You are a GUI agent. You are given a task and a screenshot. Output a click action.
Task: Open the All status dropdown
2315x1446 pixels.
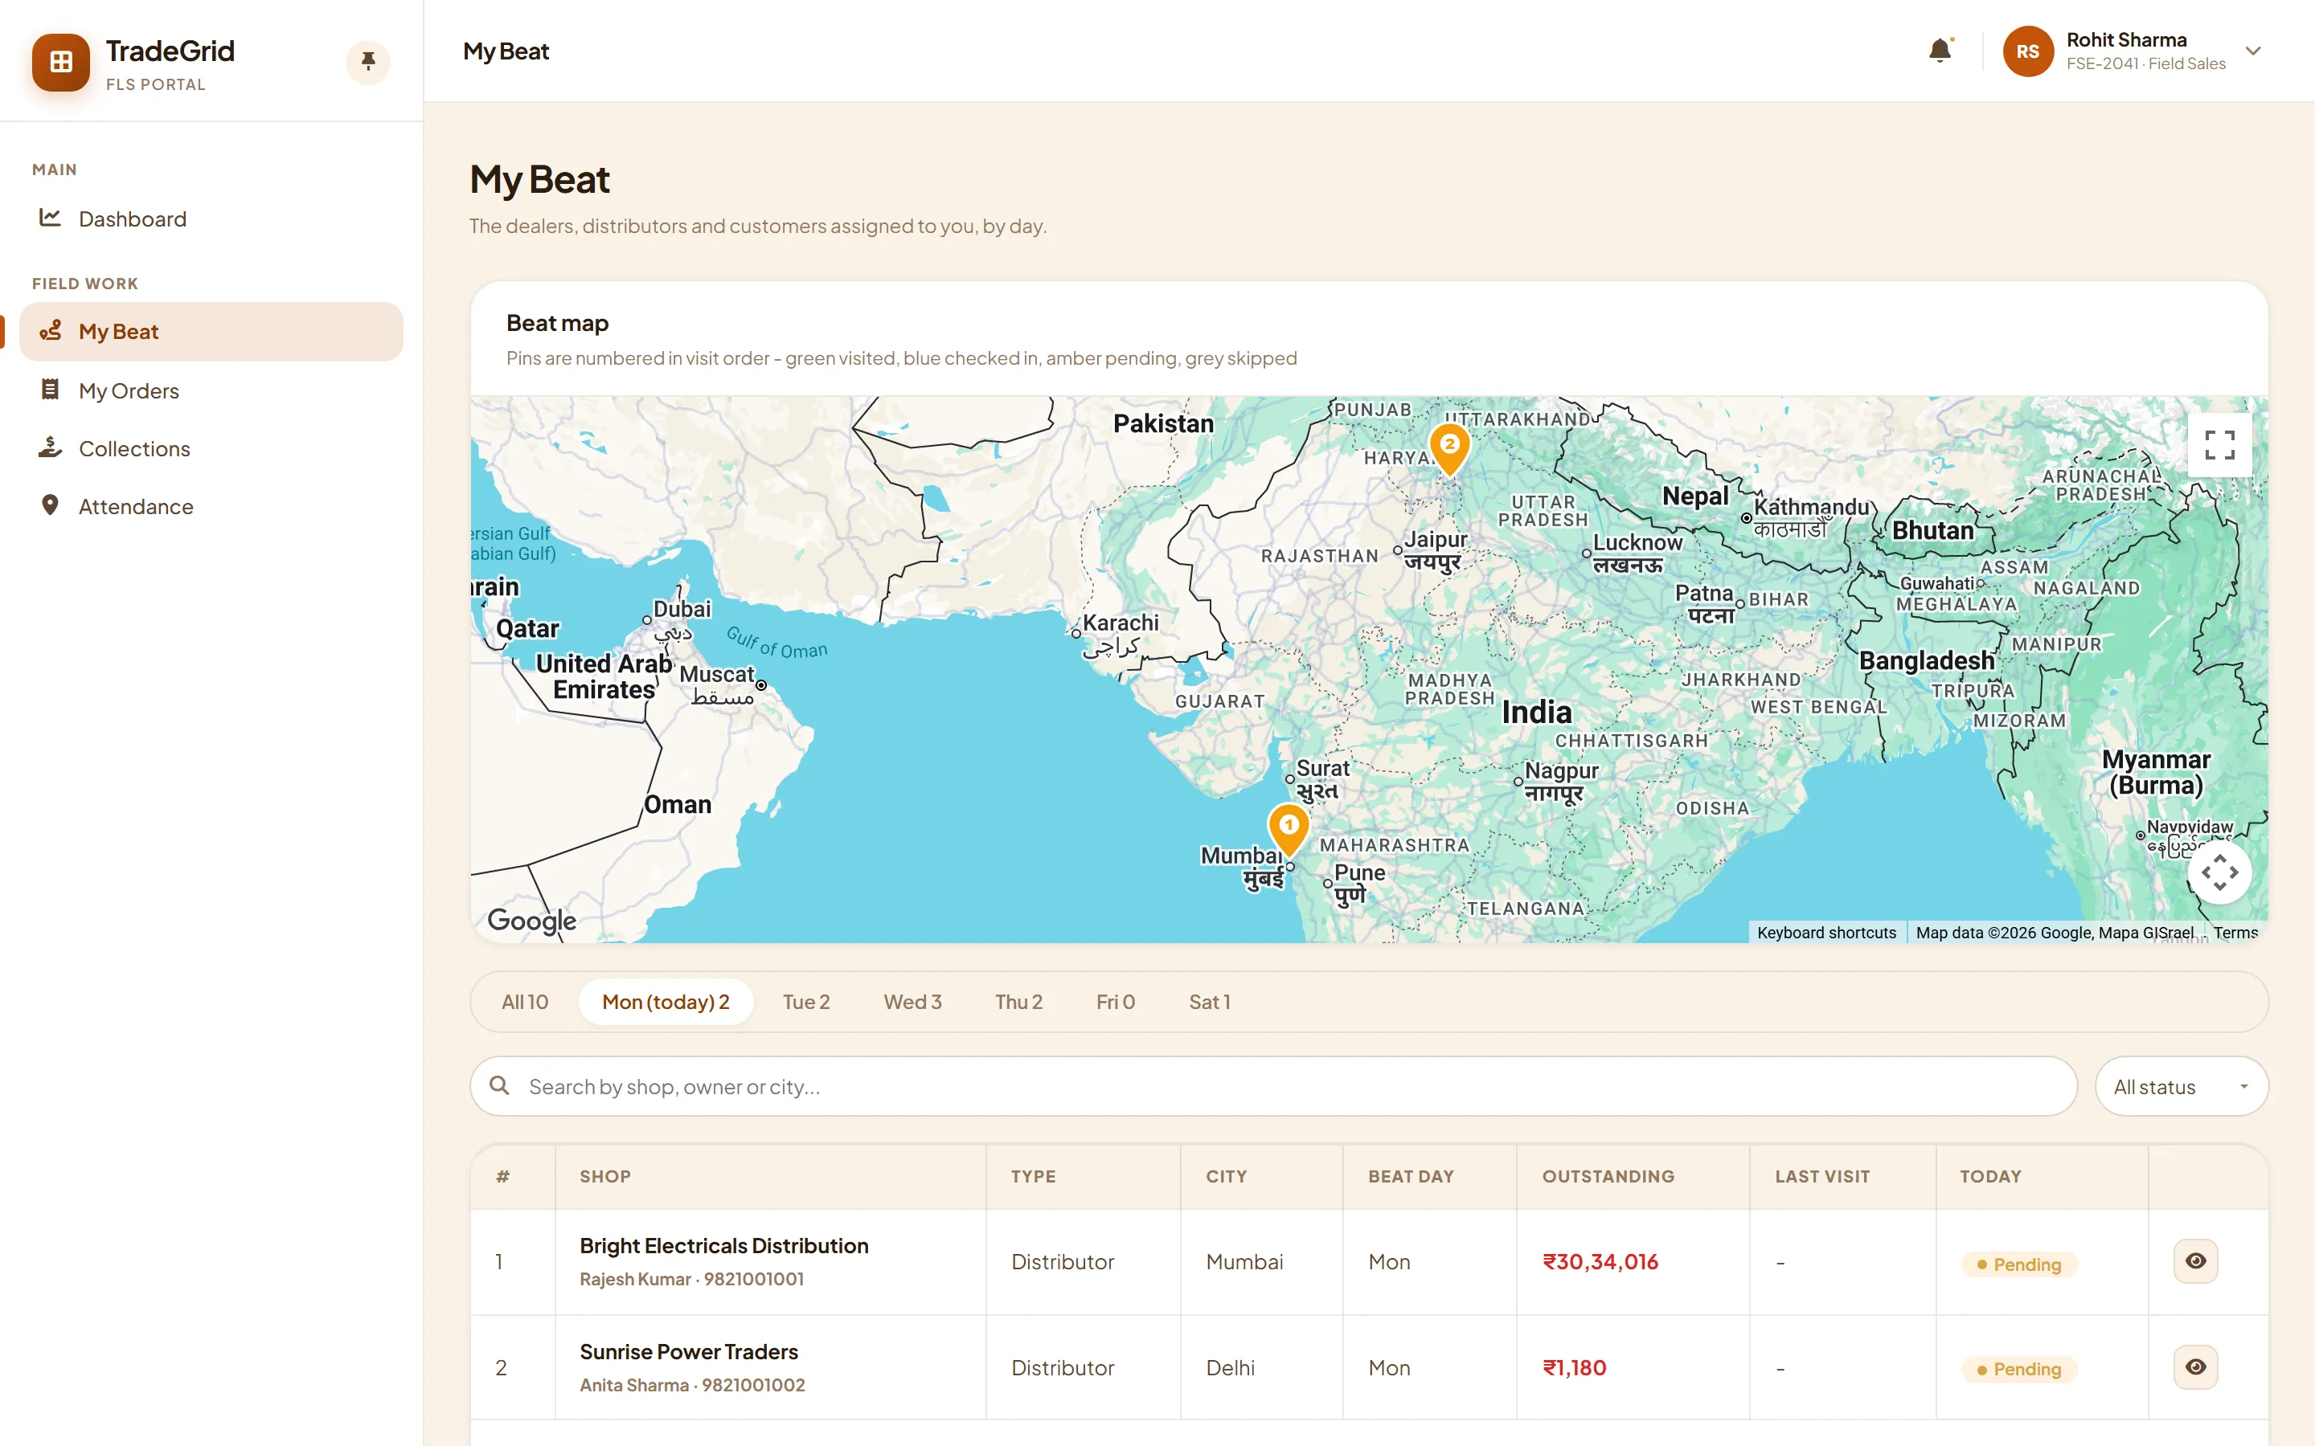(x=2181, y=1086)
